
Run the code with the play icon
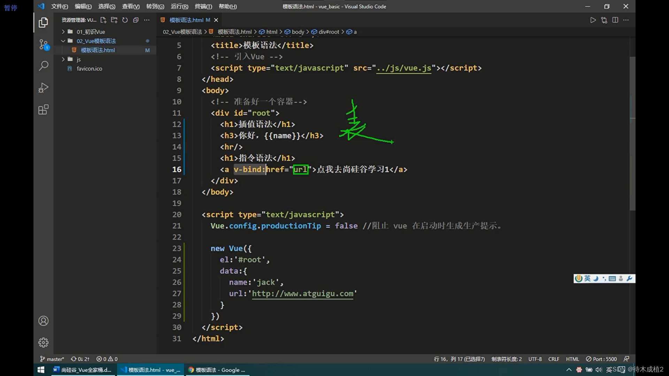click(x=593, y=20)
